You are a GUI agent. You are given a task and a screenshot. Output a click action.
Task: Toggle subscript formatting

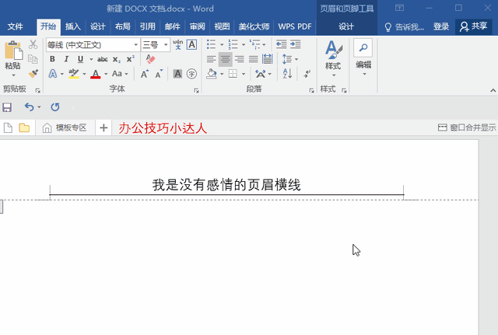pyautogui.click(x=117, y=59)
